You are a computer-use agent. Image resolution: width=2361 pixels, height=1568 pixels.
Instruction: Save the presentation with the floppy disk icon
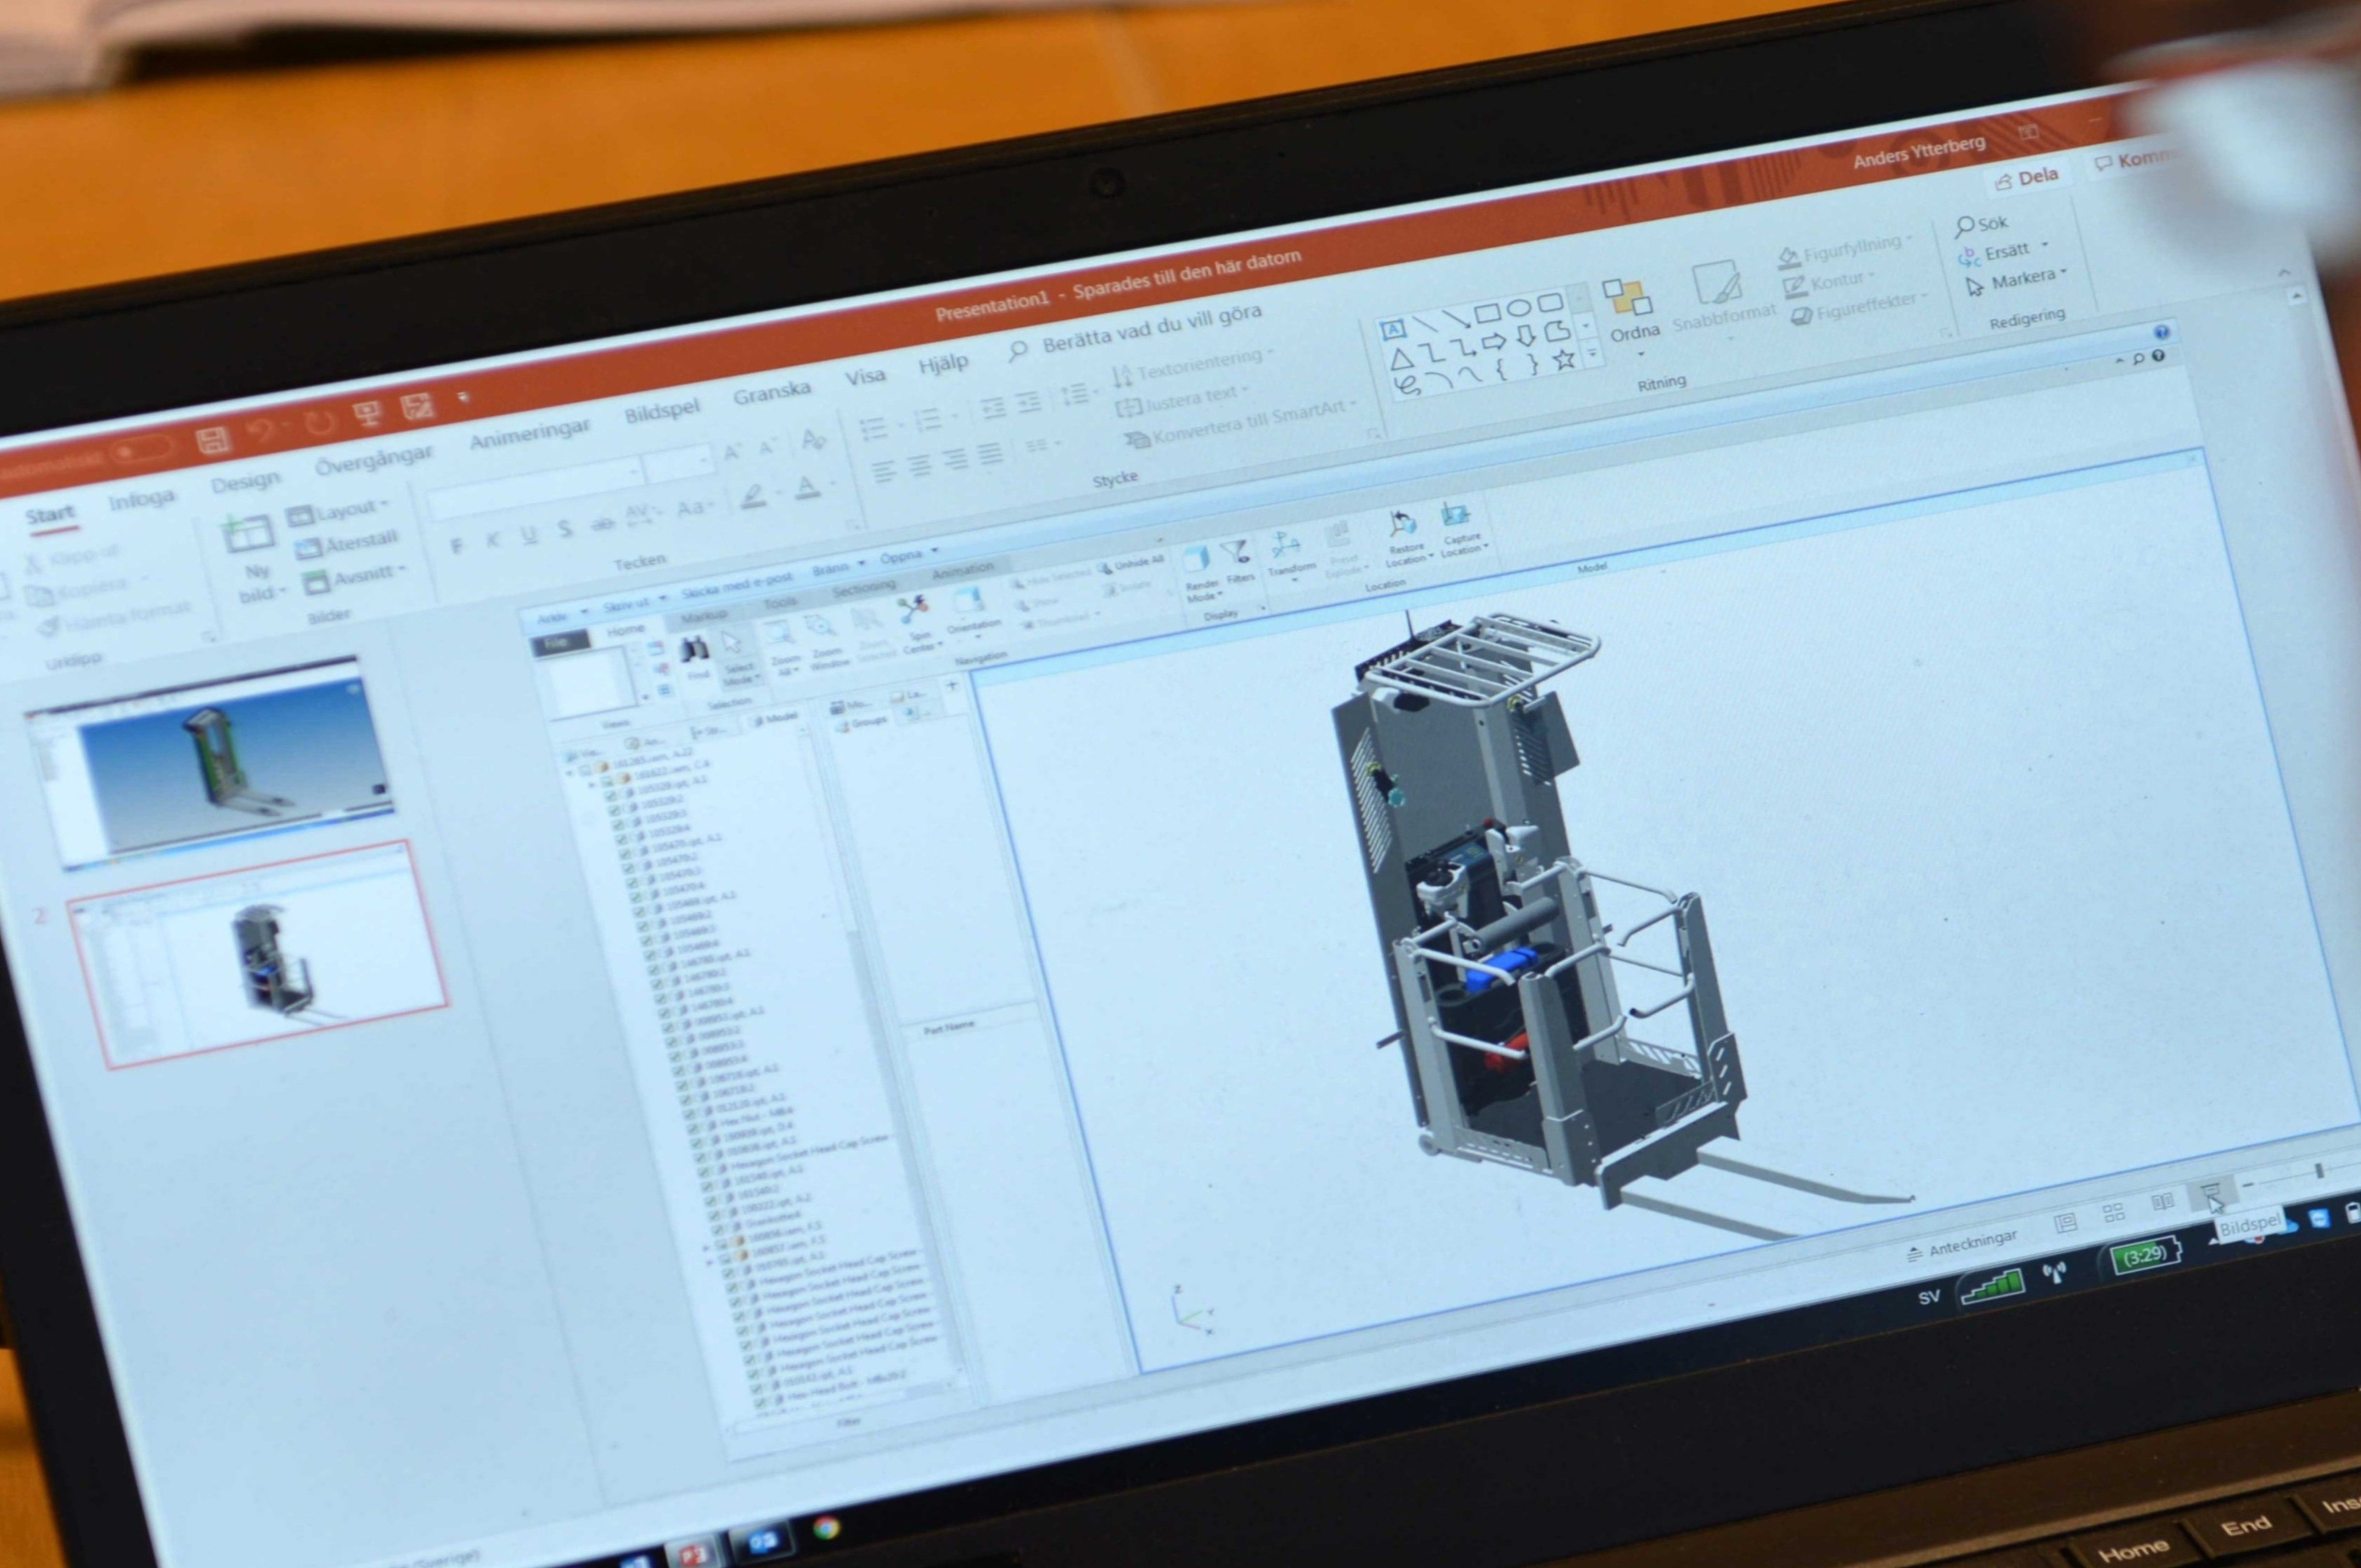214,440
